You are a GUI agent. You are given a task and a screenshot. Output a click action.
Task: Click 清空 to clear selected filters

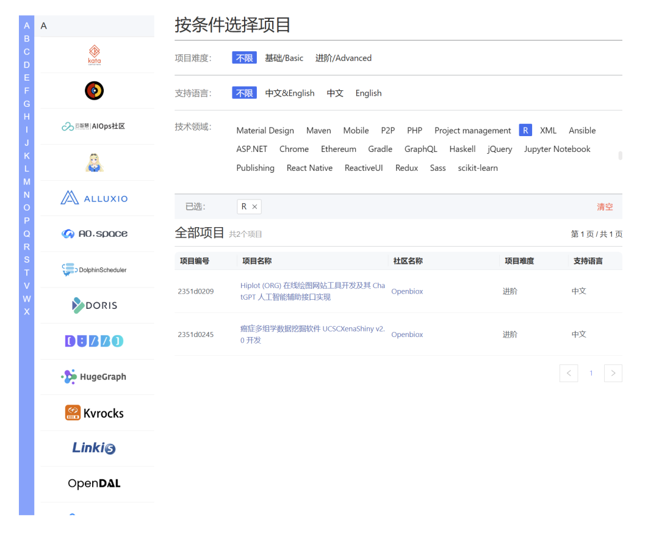pos(605,206)
